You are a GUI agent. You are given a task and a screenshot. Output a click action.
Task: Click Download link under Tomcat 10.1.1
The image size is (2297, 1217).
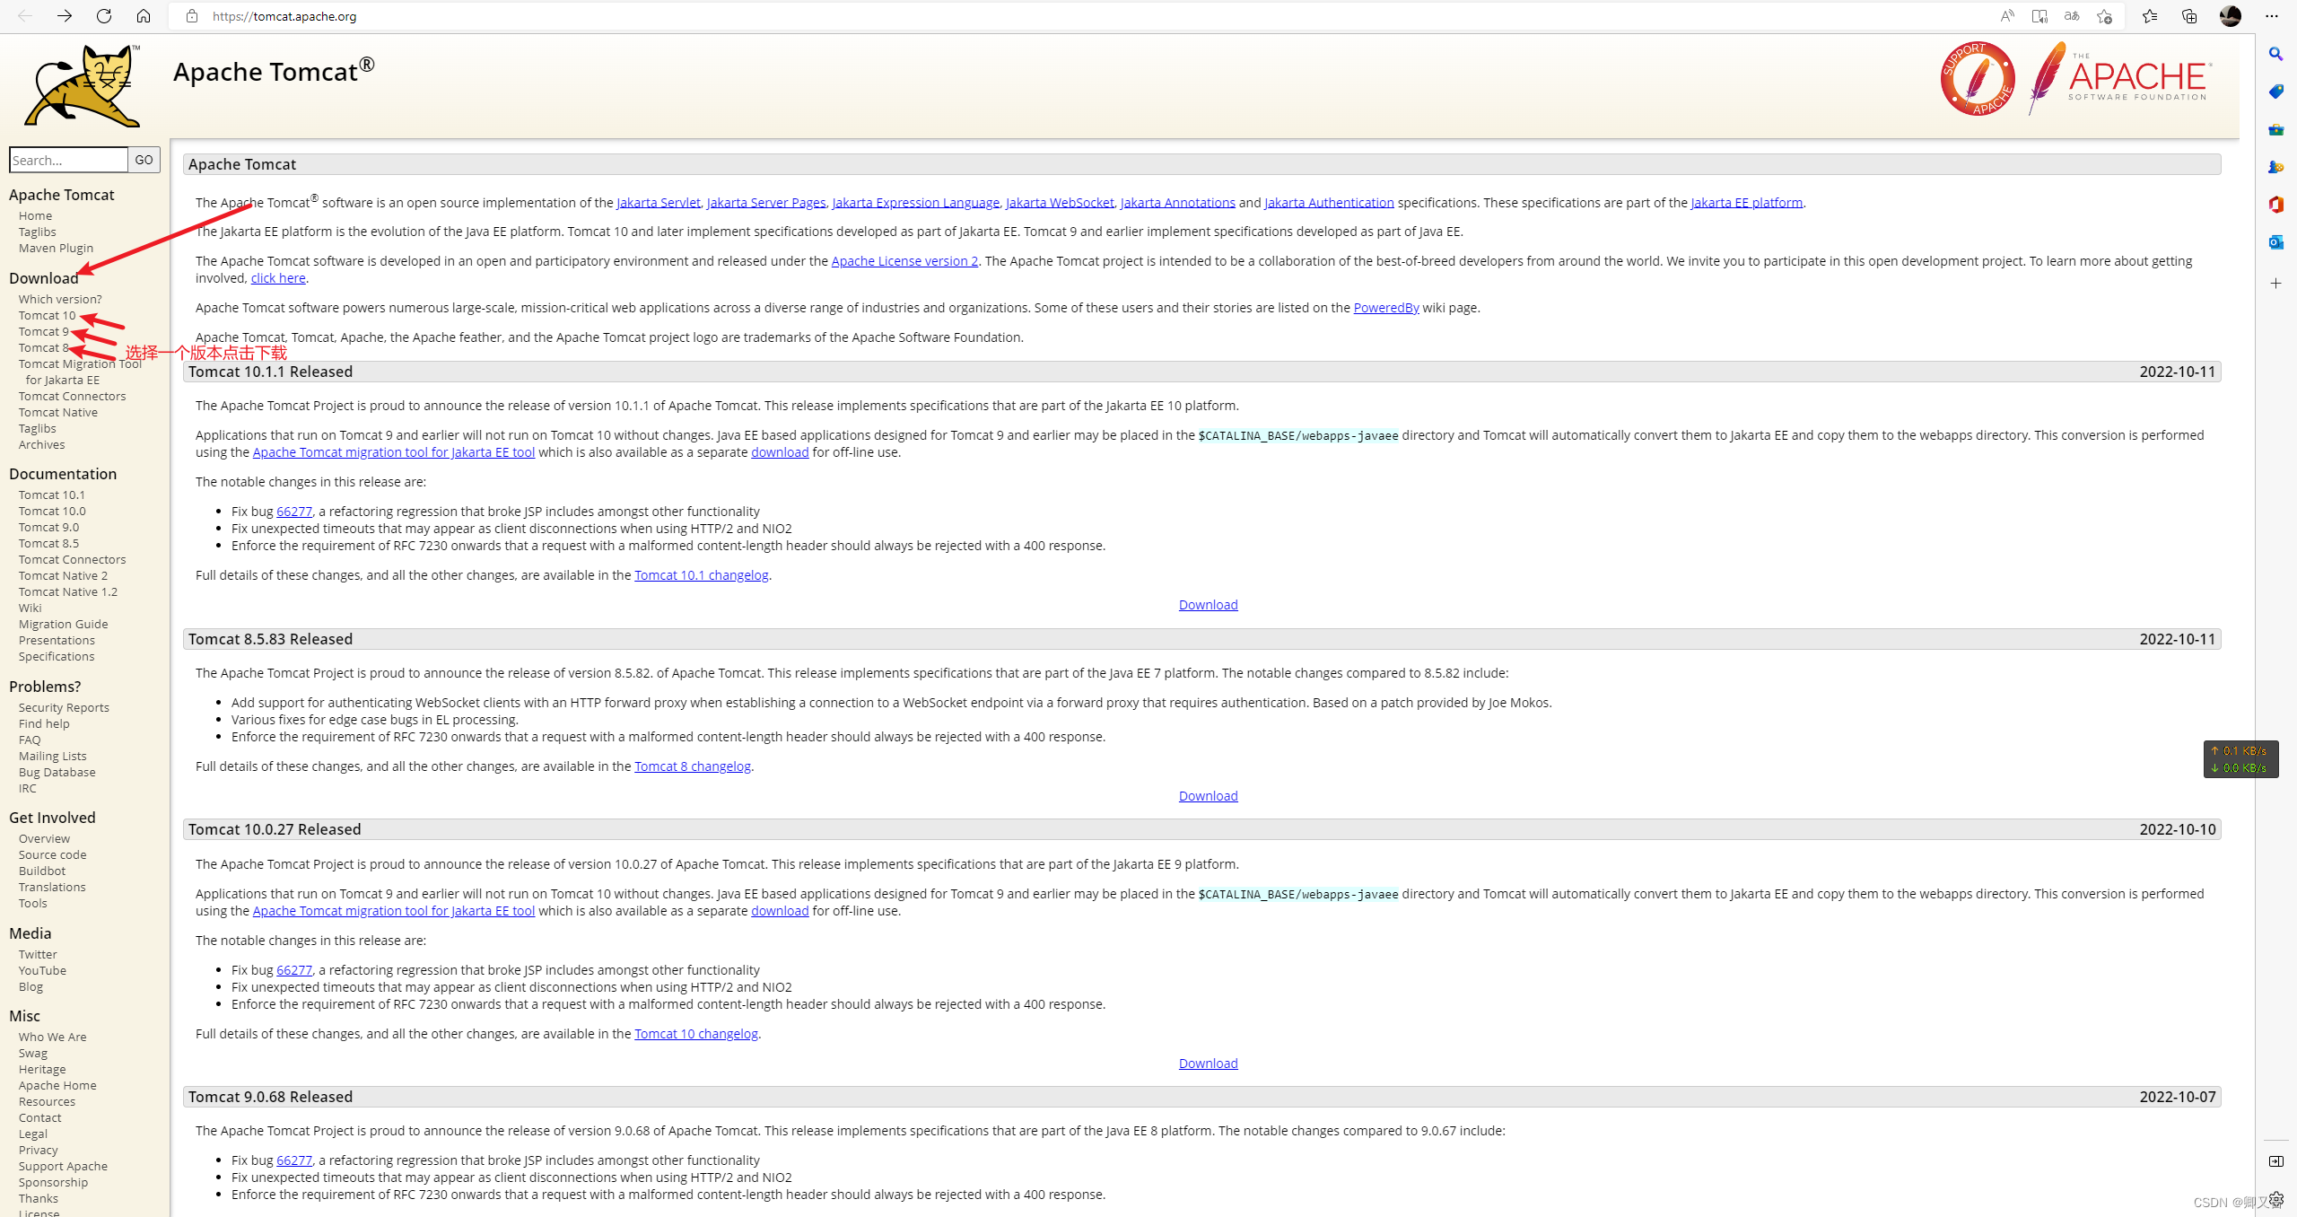coord(1208,605)
